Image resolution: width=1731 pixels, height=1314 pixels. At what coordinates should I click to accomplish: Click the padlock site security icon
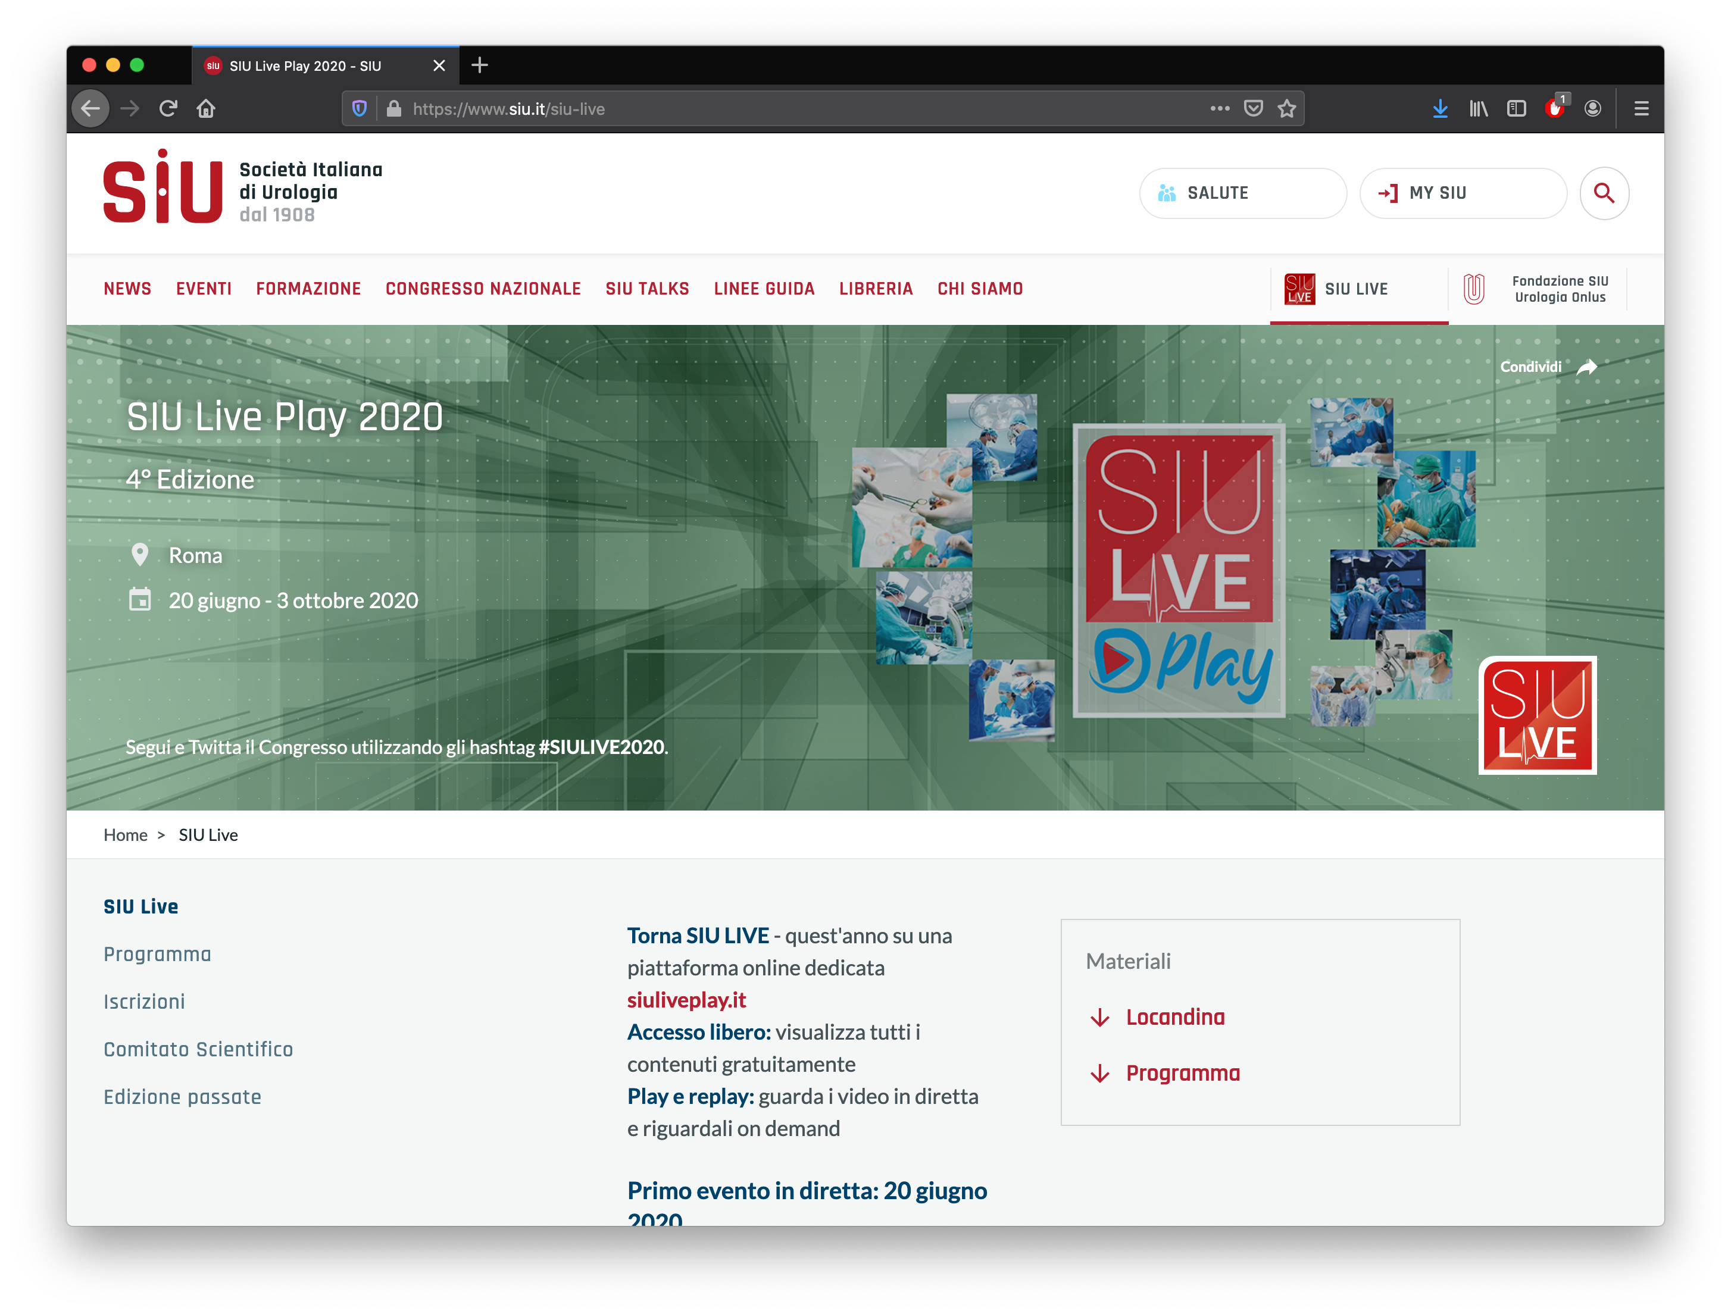[x=395, y=109]
